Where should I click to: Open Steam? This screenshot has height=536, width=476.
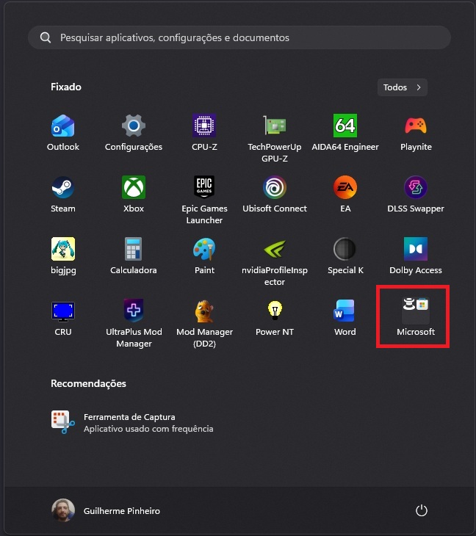[63, 195]
